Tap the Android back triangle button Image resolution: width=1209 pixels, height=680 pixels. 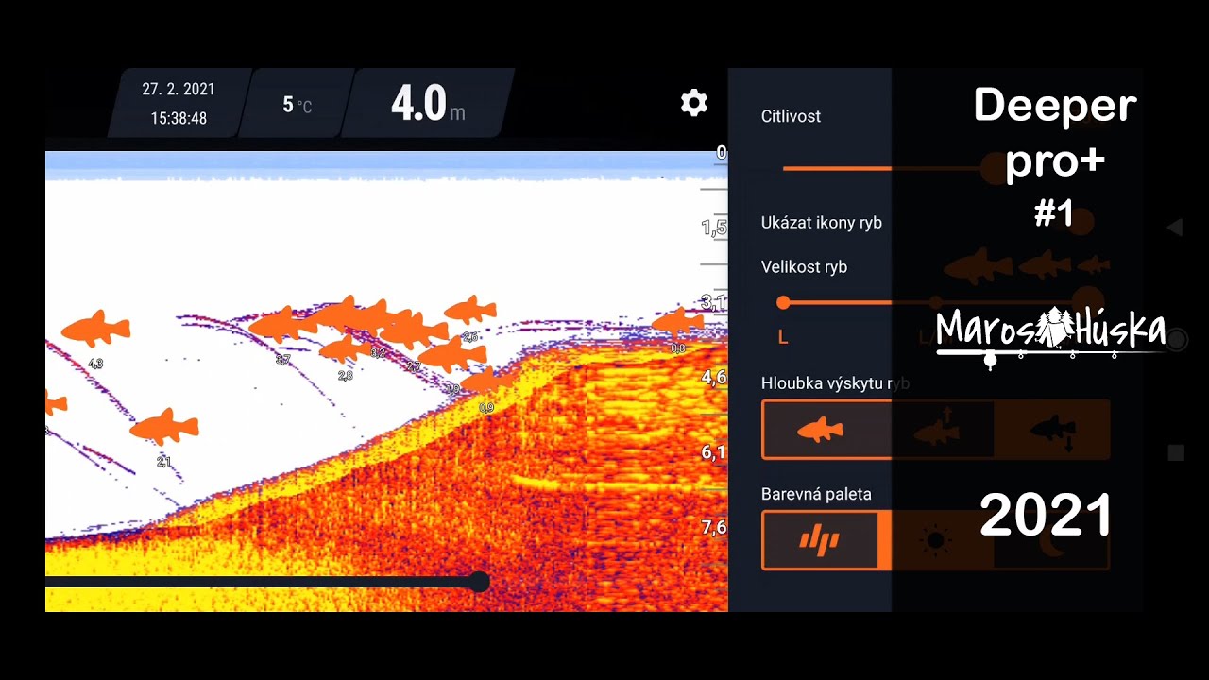tap(1175, 228)
